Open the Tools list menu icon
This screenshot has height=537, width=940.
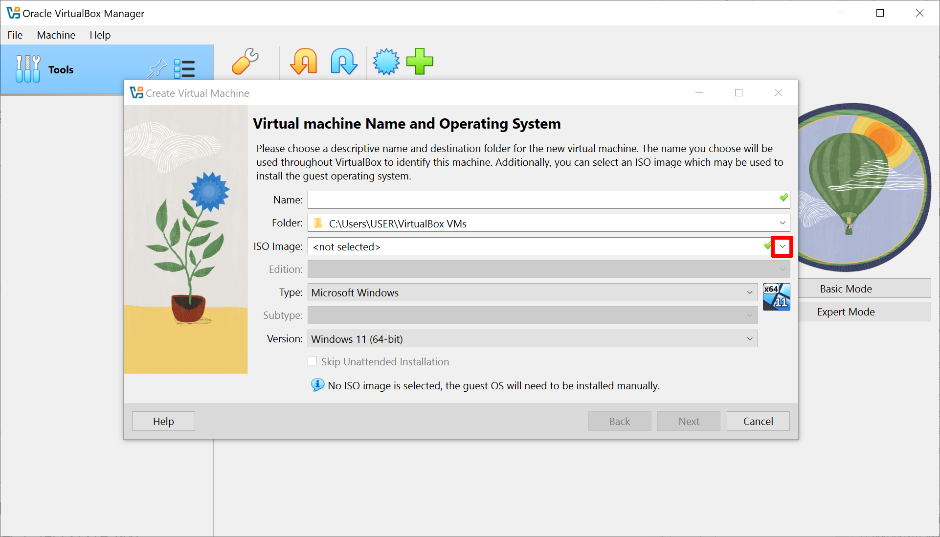(185, 69)
